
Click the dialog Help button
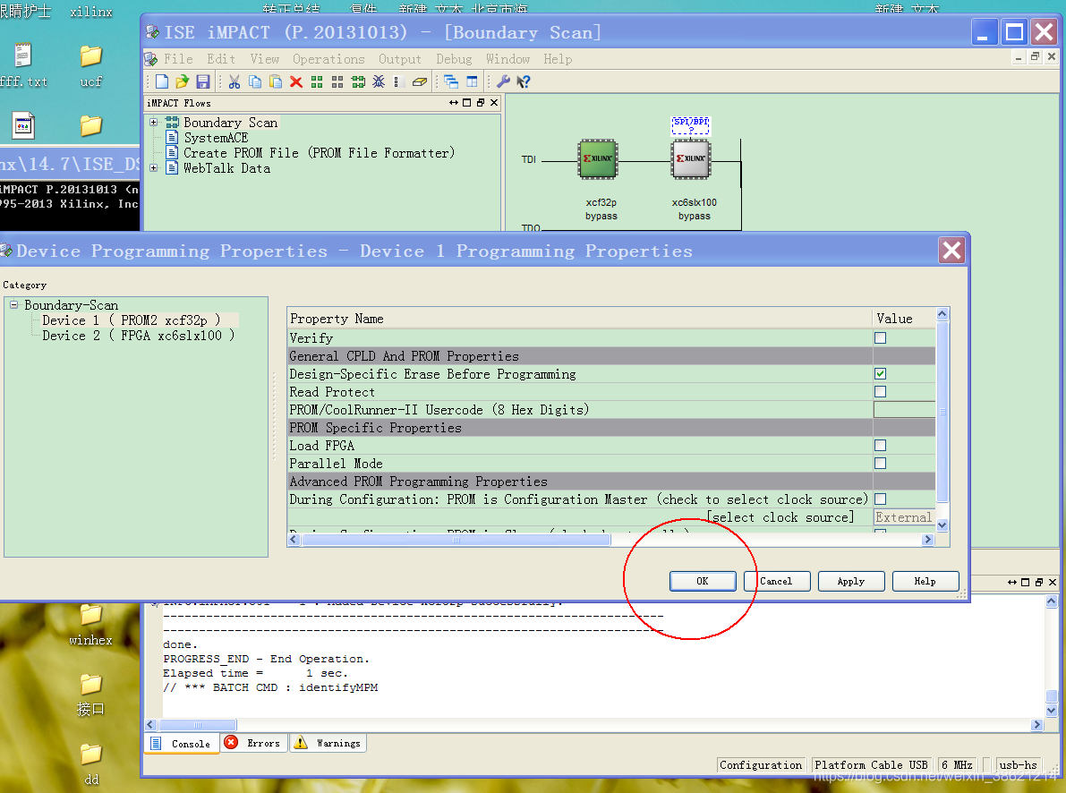(x=925, y=582)
